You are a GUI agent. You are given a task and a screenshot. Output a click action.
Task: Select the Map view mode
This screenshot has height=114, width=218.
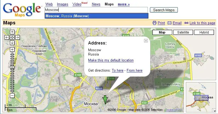pyautogui.click(x=162, y=32)
